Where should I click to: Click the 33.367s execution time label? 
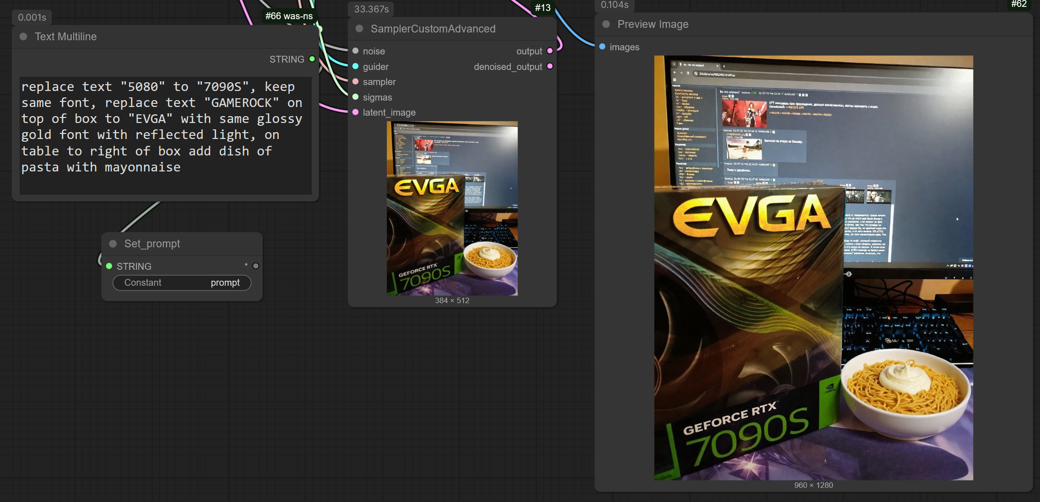[x=371, y=9]
